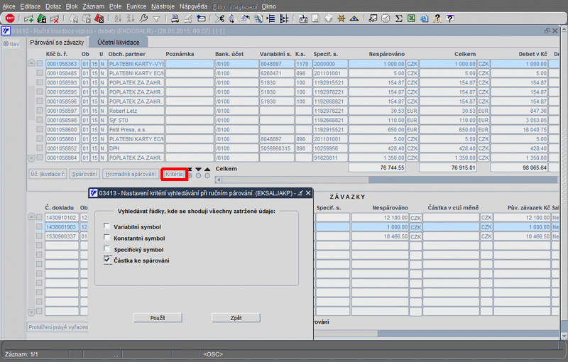Tick row checkbox for document 1430910102
Image resolution: width=568 pixels, height=362 pixels.
pyautogui.click(x=40, y=218)
